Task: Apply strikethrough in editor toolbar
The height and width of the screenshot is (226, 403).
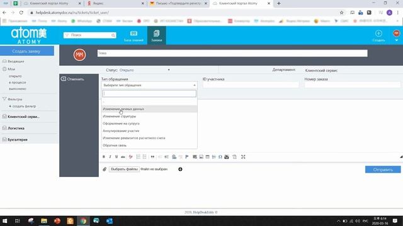Action: point(123,157)
